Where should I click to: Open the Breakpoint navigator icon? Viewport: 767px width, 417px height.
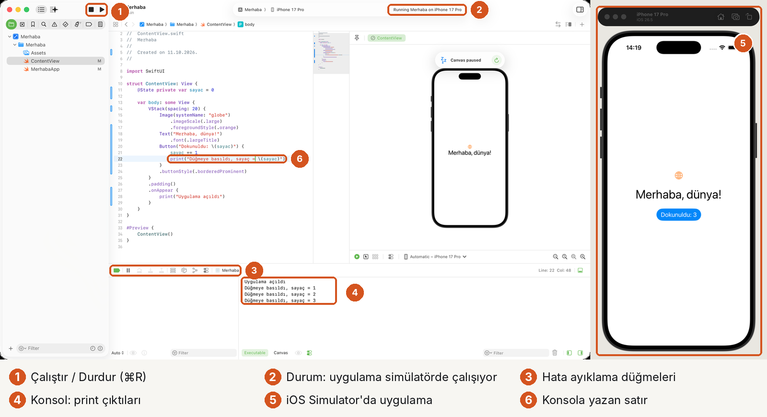coord(89,24)
